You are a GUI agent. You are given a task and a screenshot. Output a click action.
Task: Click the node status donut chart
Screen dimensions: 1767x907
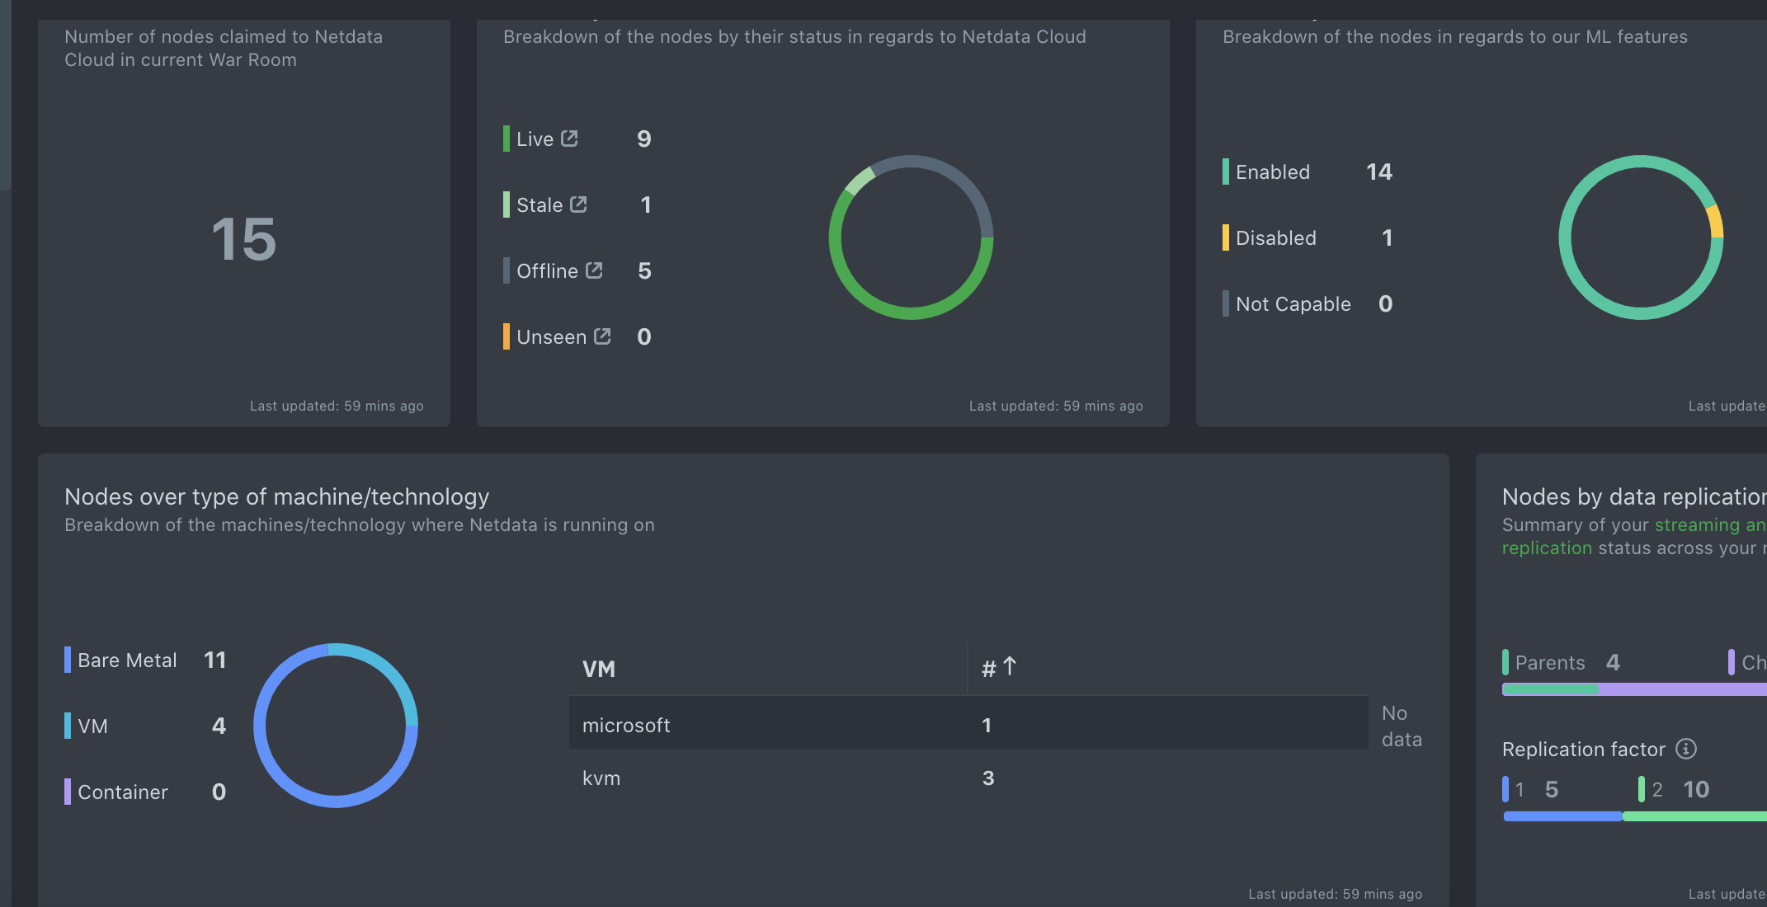pos(911,237)
